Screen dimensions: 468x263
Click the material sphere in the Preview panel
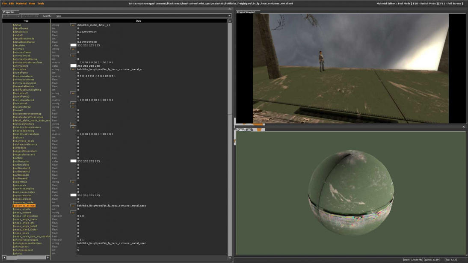tap(351, 193)
